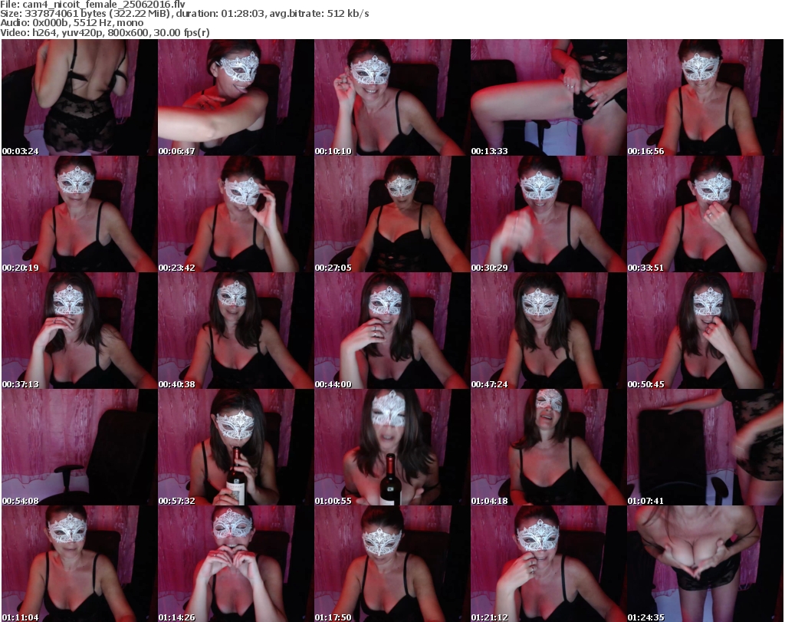785x622 pixels.
Task: Open the wine bottle frame at 00:57:32
Action: (x=236, y=448)
